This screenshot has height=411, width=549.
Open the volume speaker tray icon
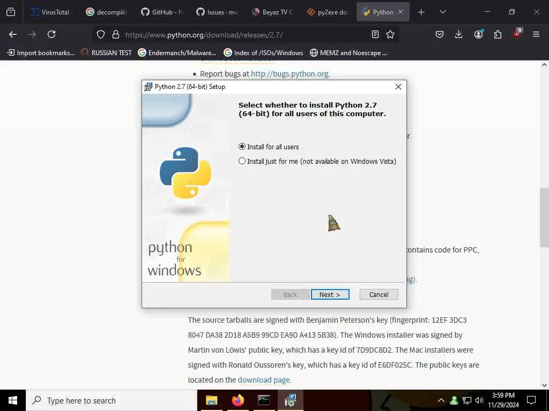[479, 400]
